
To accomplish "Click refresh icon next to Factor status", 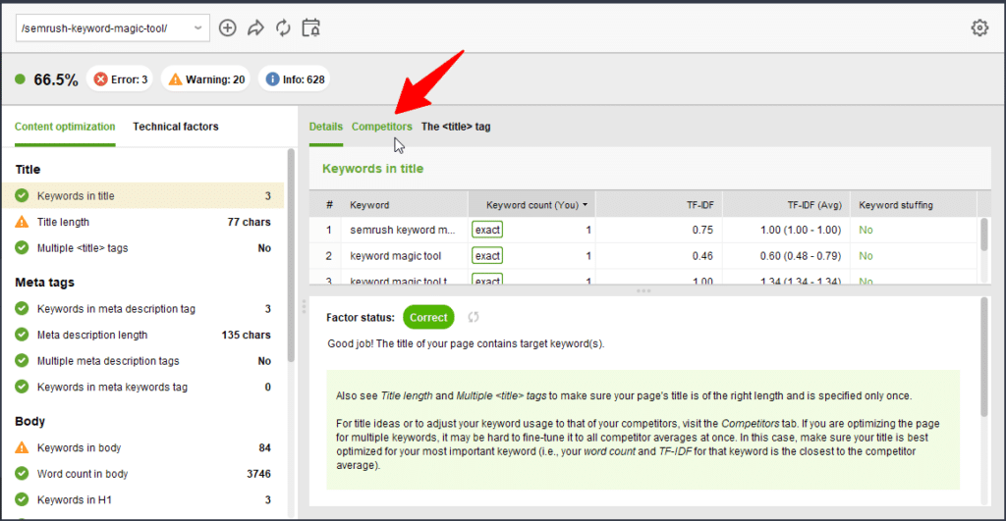I will click(x=474, y=318).
